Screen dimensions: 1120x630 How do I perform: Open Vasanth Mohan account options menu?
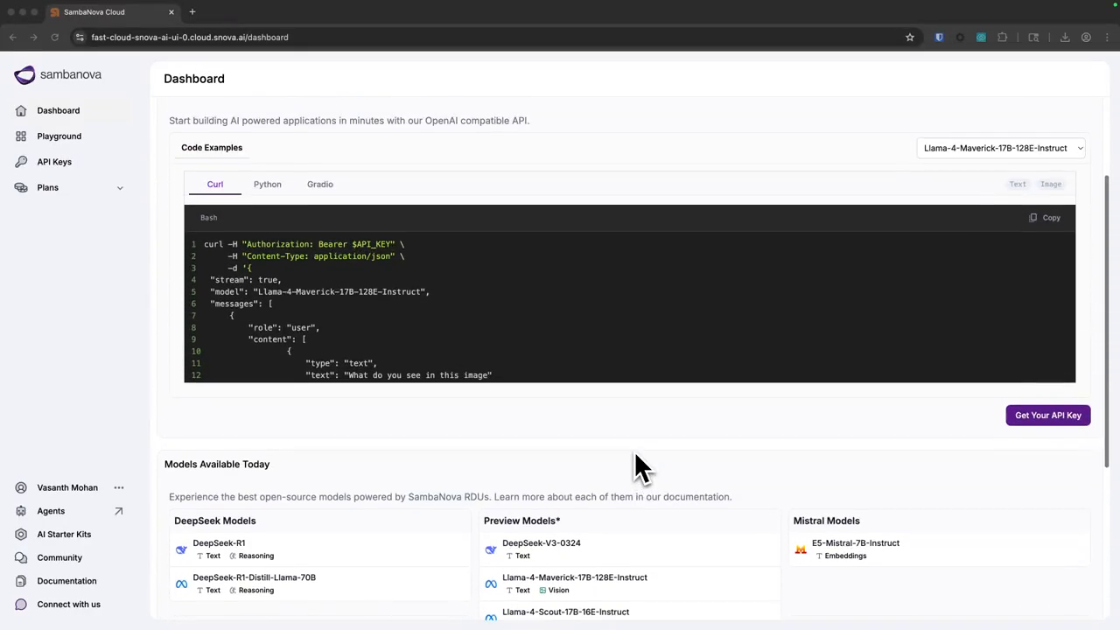119,487
